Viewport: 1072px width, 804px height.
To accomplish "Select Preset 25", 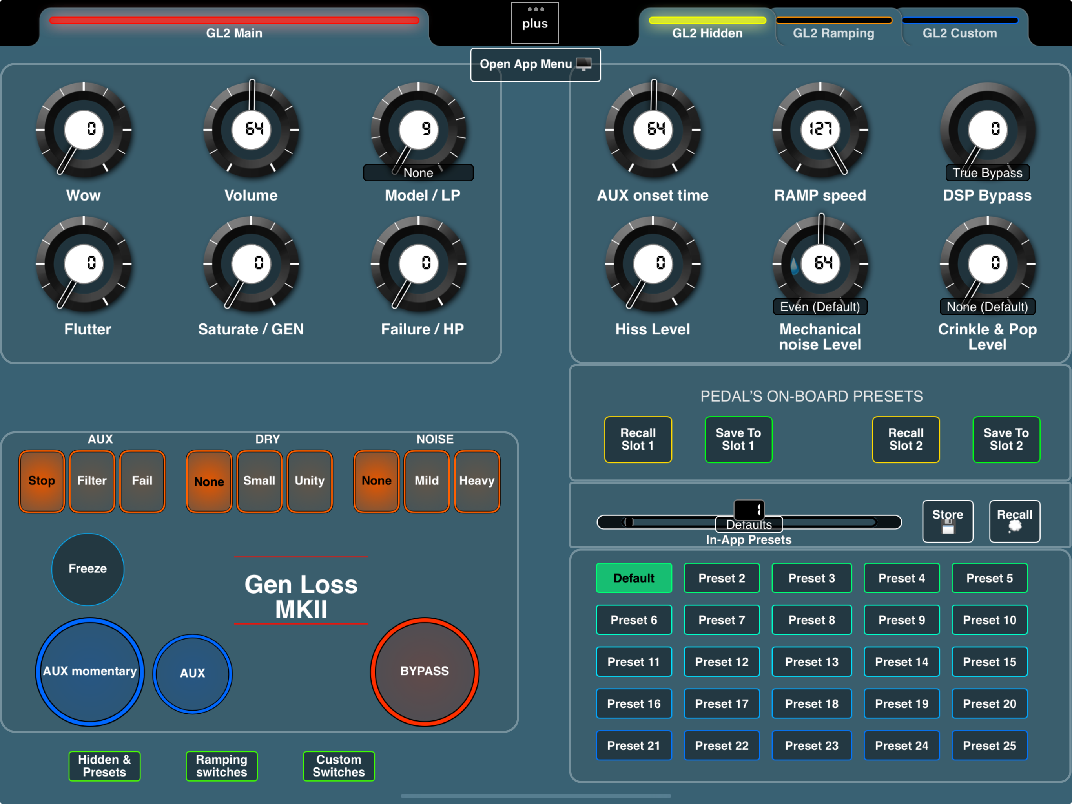I will (x=990, y=746).
